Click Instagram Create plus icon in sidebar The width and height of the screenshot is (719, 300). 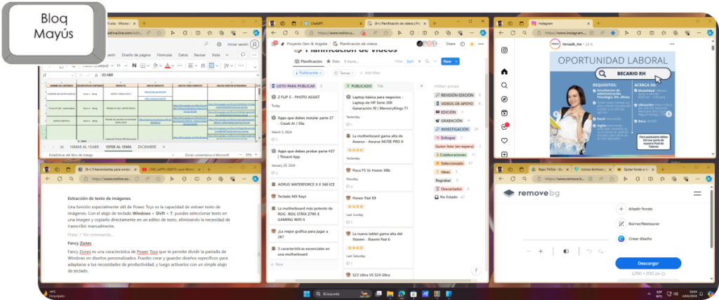(x=504, y=154)
